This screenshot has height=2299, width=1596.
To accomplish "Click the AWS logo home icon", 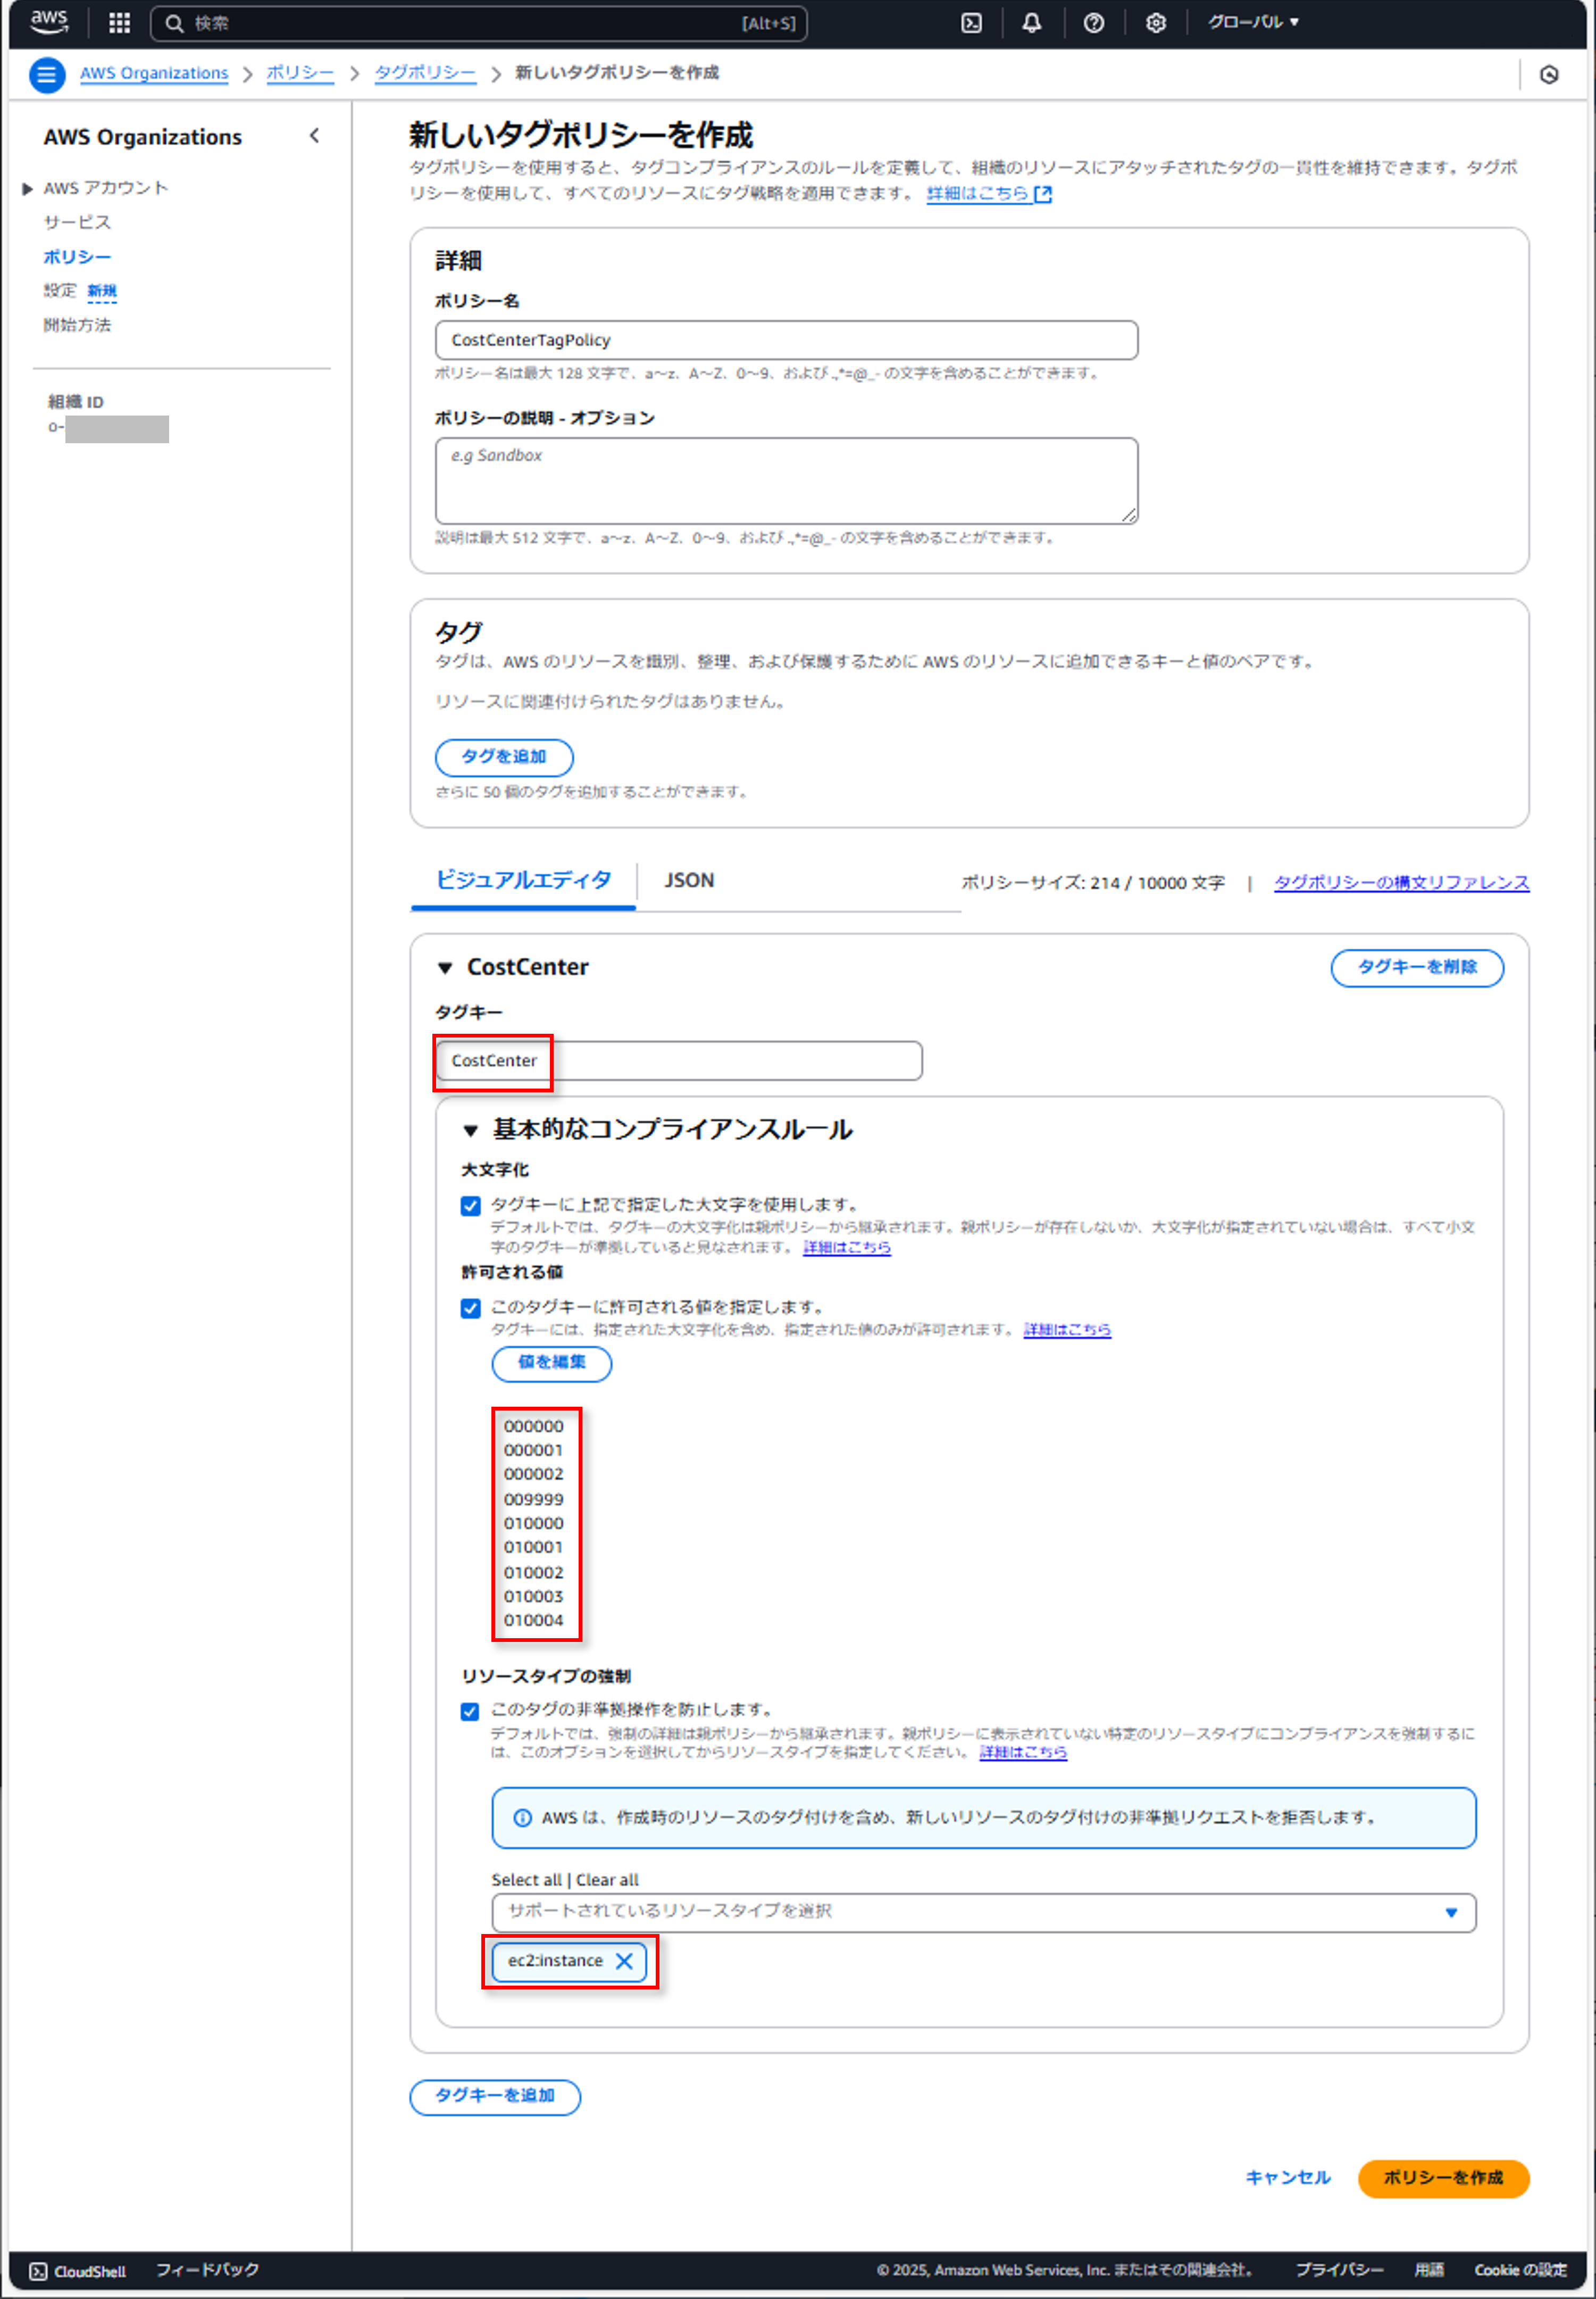I will [48, 22].
